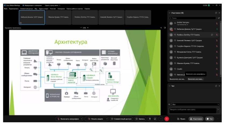Viewport: 225px width, 130px height.
Task: Click the red end meeting button
Action: 167,119
